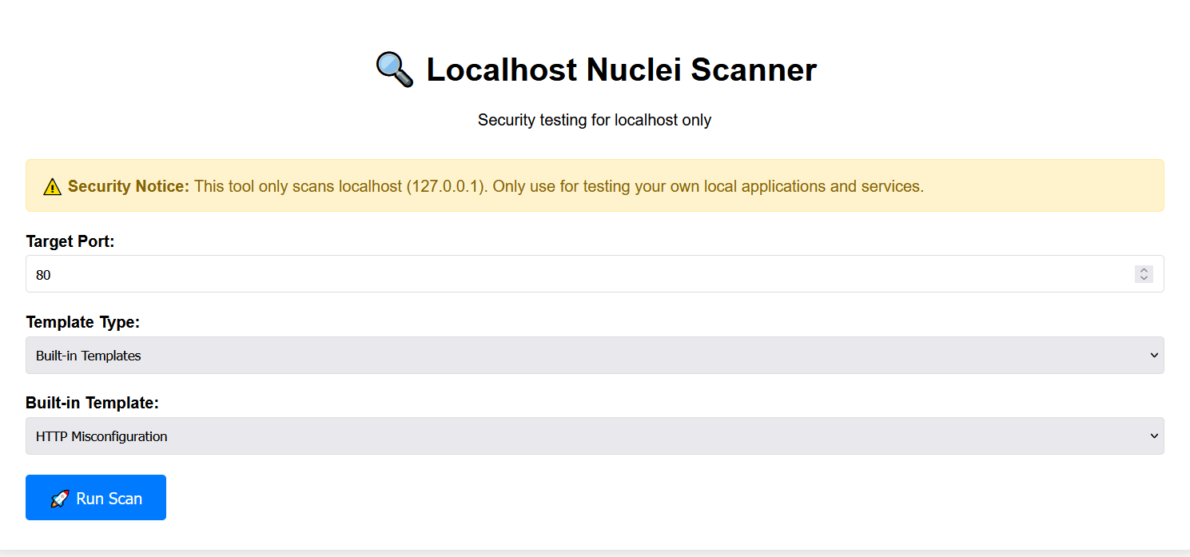The image size is (1190, 557).
Task: Click the magnifying glass icon in the title
Action: 395,70
